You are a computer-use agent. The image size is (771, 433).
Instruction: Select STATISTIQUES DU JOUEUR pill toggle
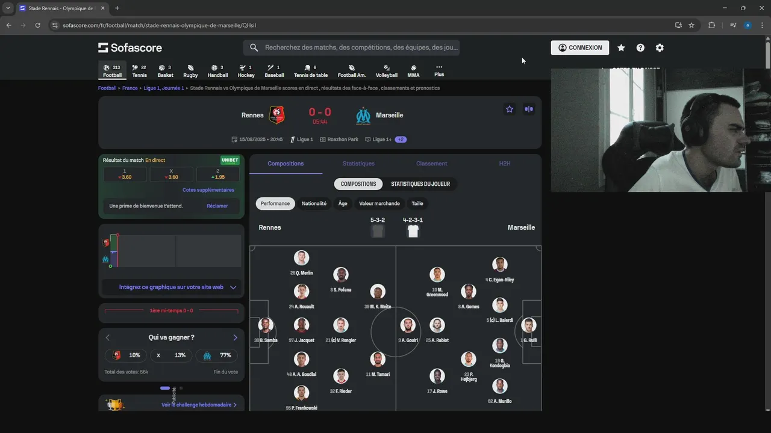pyautogui.click(x=420, y=184)
